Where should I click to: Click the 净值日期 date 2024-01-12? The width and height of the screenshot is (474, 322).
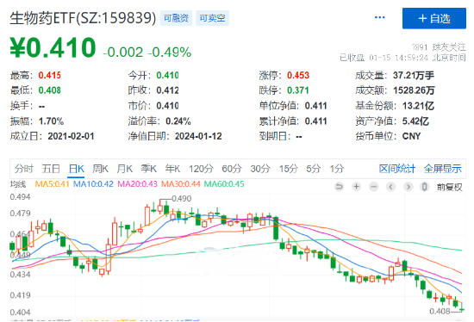pyautogui.click(x=198, y=136)
